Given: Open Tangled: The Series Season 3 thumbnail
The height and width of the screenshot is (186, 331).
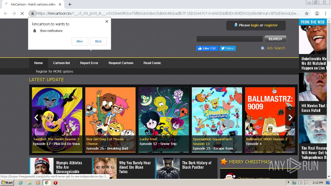Looking at the screenshot, I should coord(57,120).
